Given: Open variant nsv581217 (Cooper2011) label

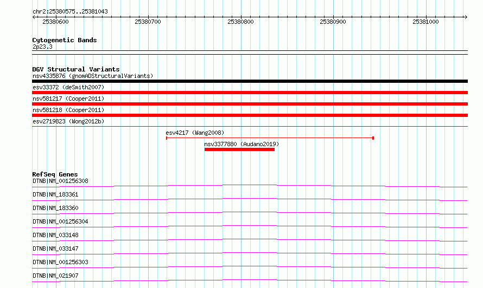Looking at the screenshot, I should point(68,99).
